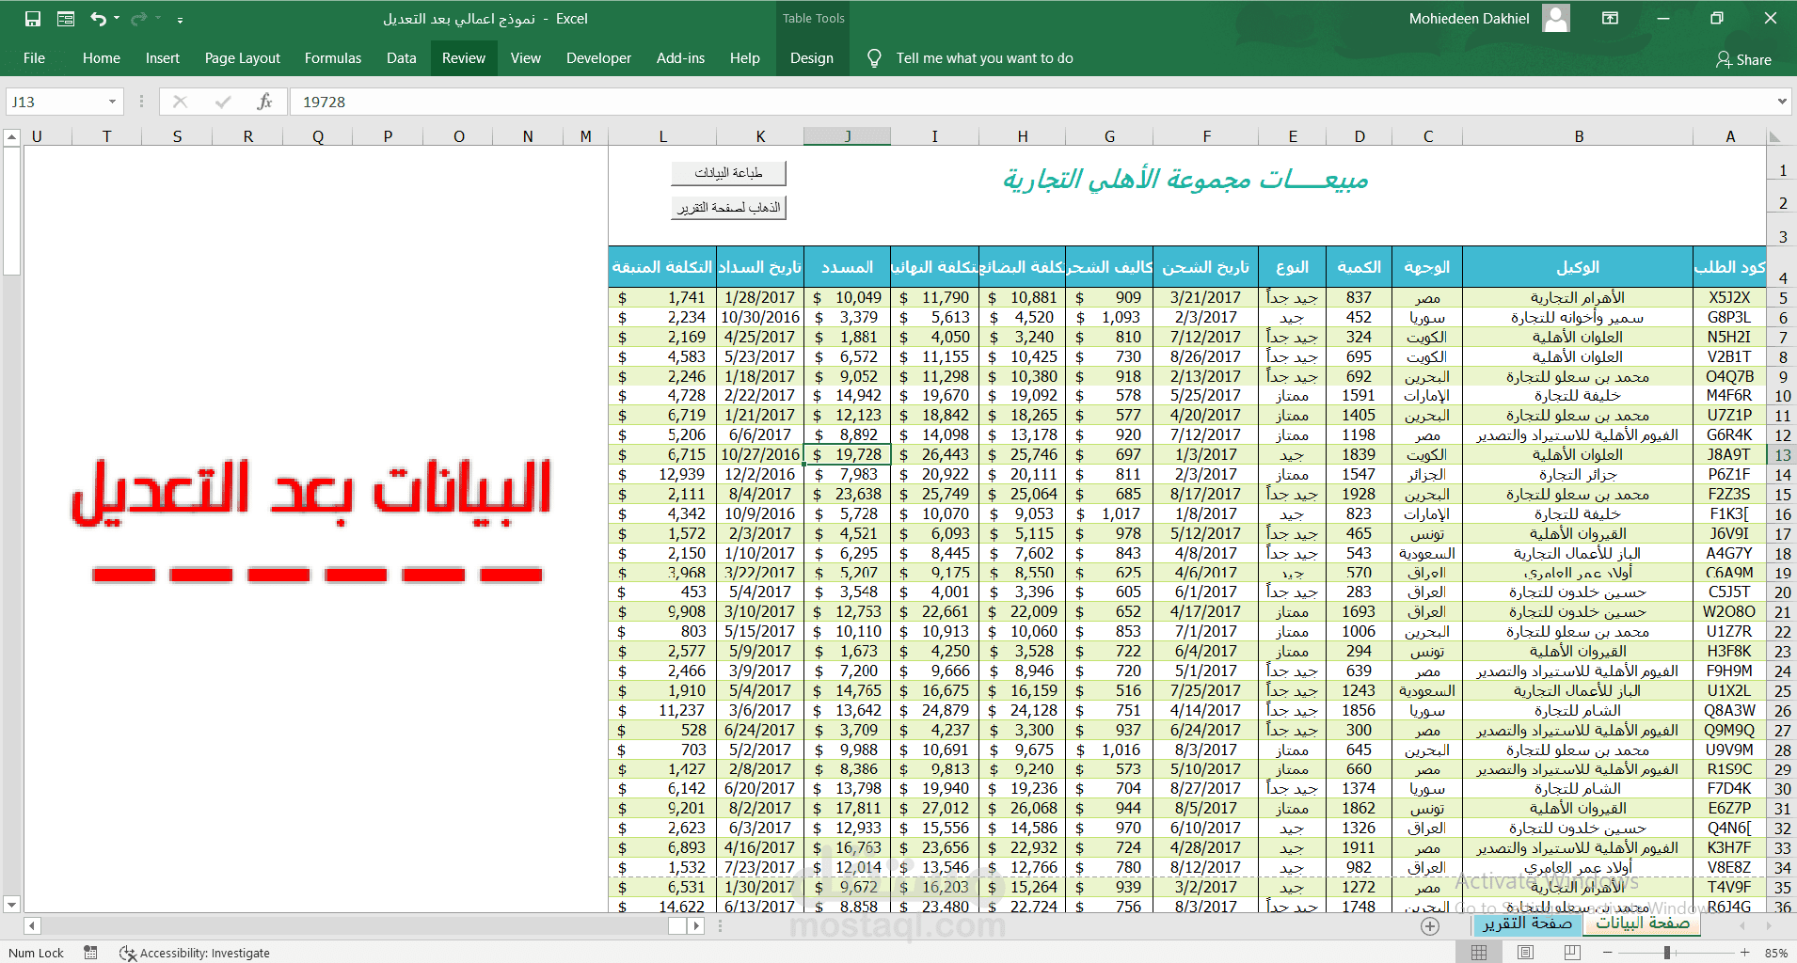Open the Redo history dropdown
The width and height of the screenshot is (1797, 963).
(x=157, y=19)
